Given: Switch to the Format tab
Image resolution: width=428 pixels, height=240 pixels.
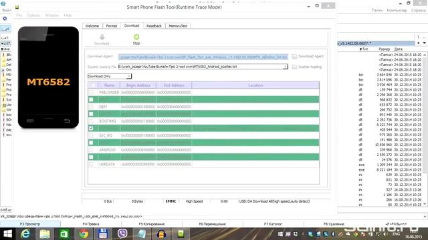Looking at the screenshot, I should [x=112, y=26].
